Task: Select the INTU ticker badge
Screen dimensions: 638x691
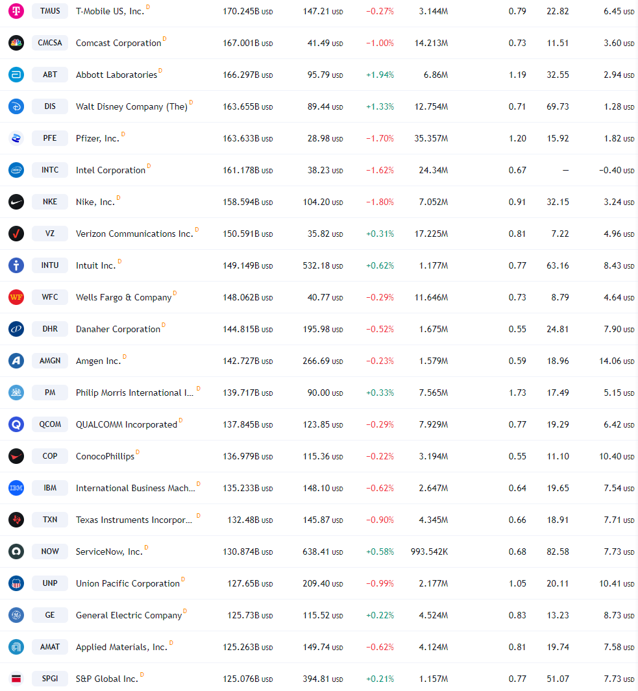Action: [x=50, y=265]
